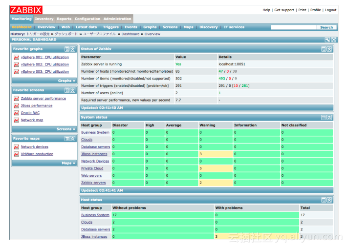Click the search input field
Screen dimensions: 348x248
click(x=294, y=27)
